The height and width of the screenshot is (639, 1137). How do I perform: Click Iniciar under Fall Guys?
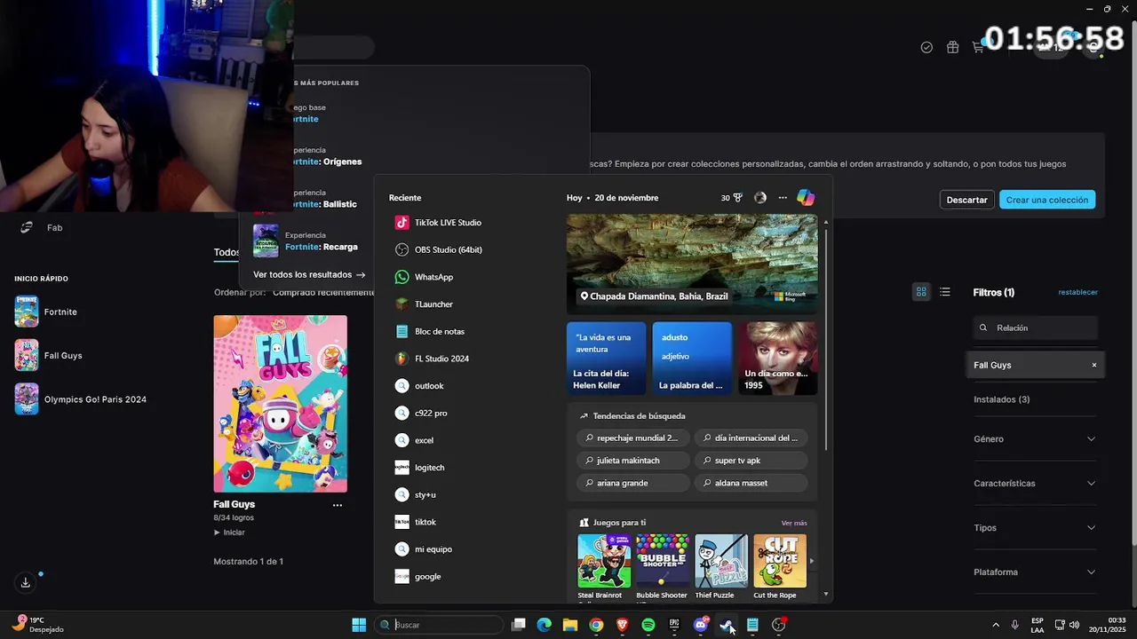click(229, 532)
